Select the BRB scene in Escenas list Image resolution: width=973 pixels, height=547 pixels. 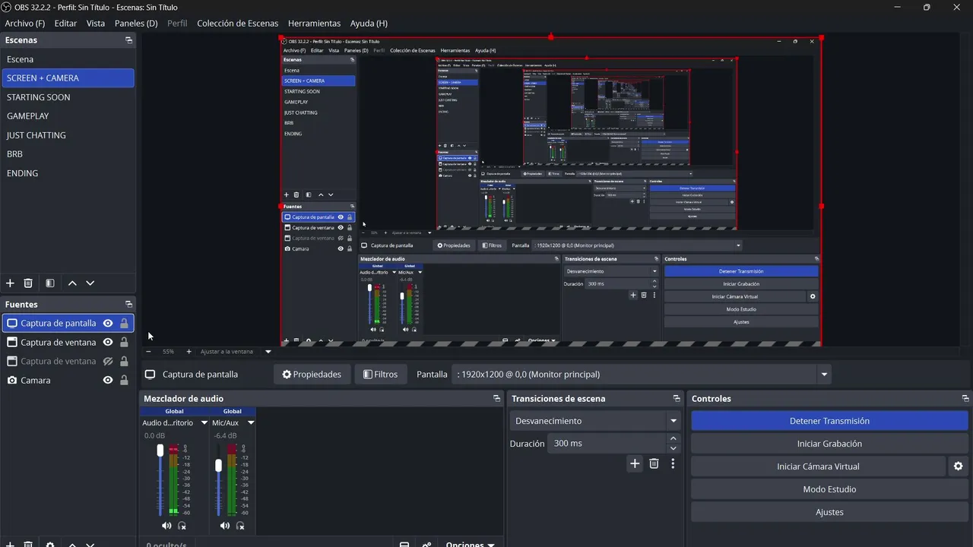coord(68,154)
